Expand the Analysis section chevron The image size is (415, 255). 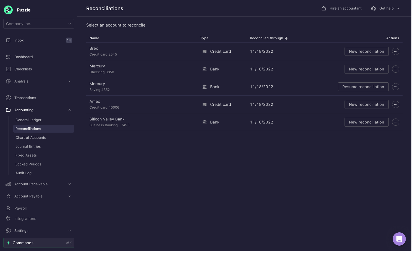[x=70, y=81]
